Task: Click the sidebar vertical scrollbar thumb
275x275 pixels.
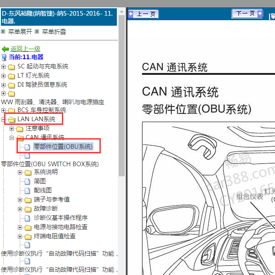Action: [121, 95]
